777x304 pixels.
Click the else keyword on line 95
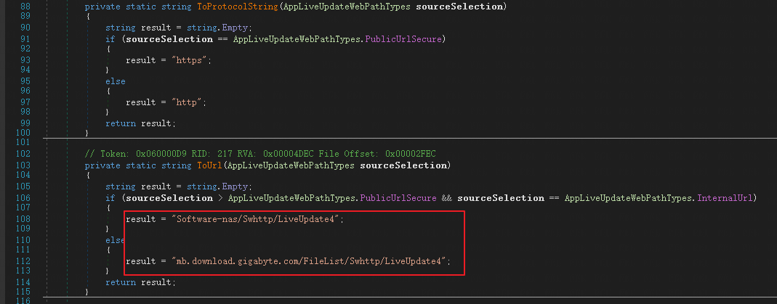coord(116,81)
